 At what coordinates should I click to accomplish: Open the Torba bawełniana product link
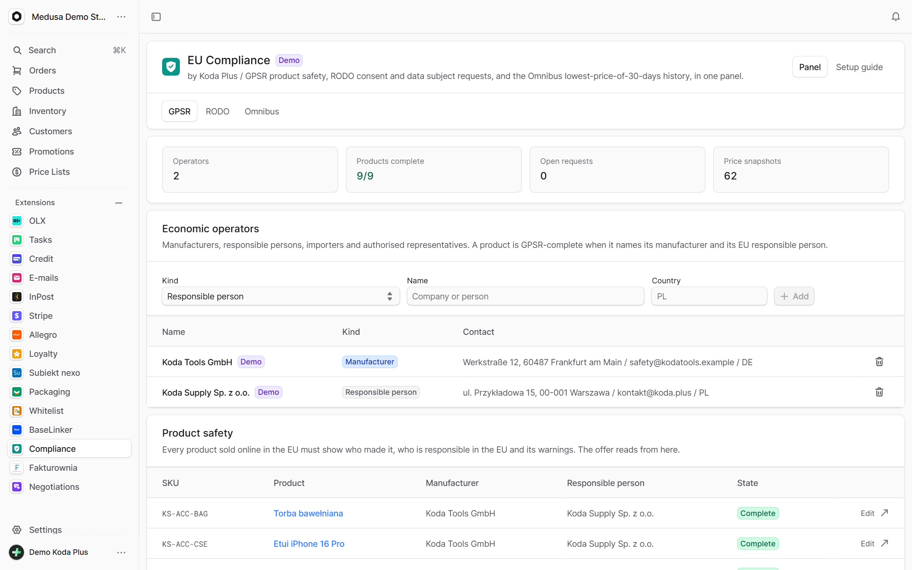tap(308, 513)
